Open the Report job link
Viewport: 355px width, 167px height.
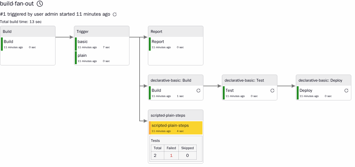[158, 41]
